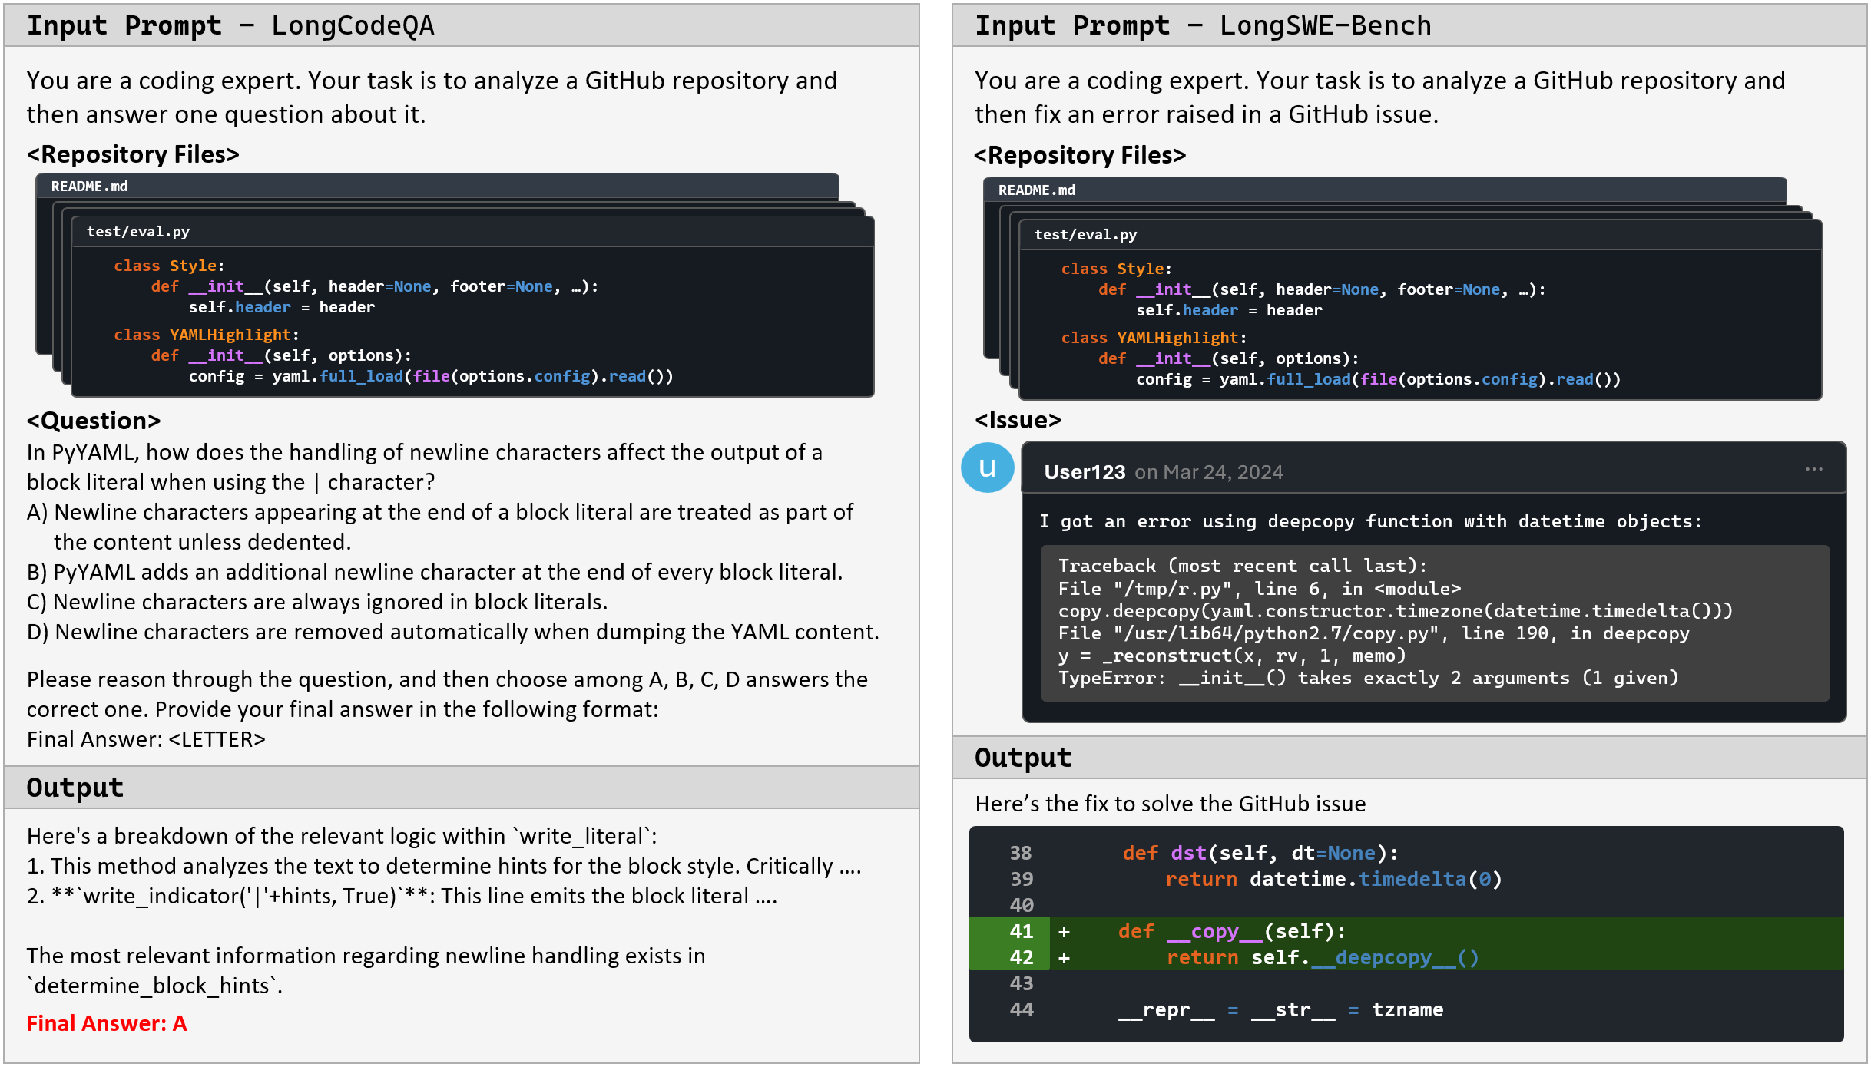Click the Traceback error block

[x=1433, y=623]
